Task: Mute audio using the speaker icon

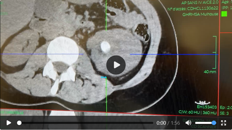Action: pyautogui.click(x=188, y=123)
